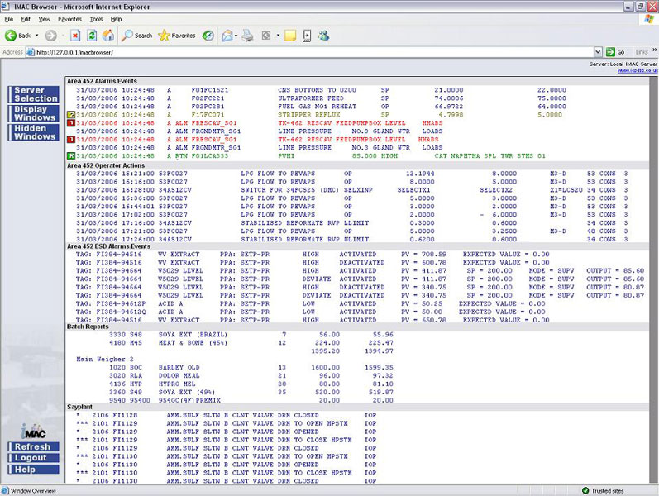This screenshot has height=496, width=659.
Task: Open the Favorites star button
Action: click(177, 36)
